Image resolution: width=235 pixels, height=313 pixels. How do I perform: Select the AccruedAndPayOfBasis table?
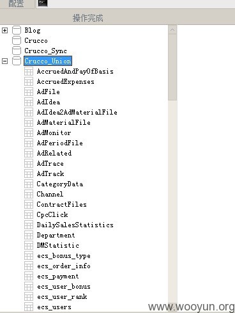(x=75, y=71)
